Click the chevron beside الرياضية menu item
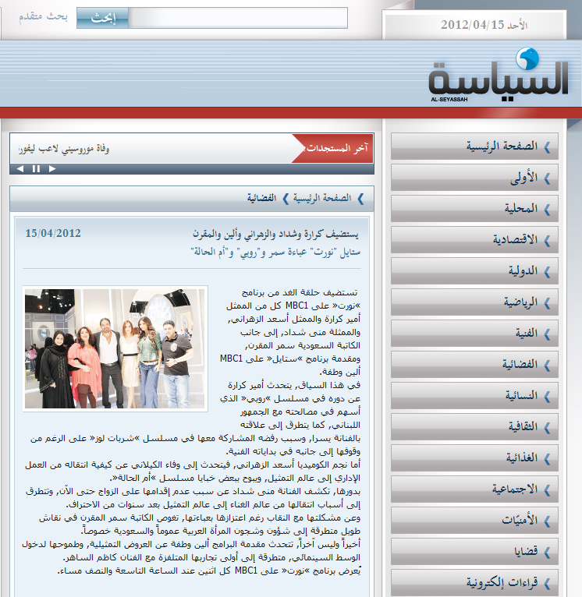The height and width of the screenshot is (597, 582). [x=548, y=303]
